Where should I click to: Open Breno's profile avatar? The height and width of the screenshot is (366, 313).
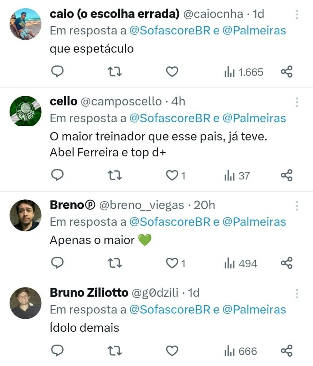25,215
